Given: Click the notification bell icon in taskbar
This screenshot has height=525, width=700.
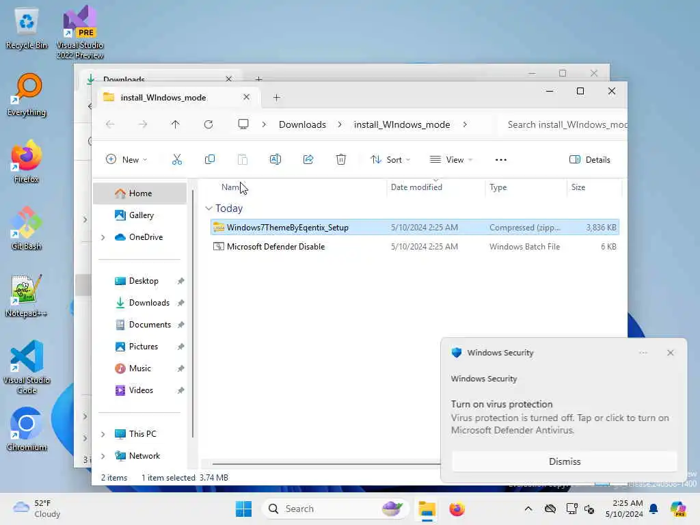Looking at the screenshot, I should point(654,509).
